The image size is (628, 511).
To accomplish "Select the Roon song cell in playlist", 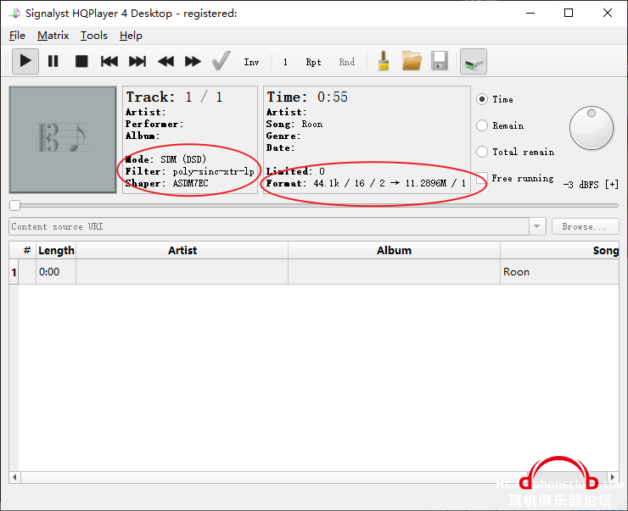I will coord(560,272).
